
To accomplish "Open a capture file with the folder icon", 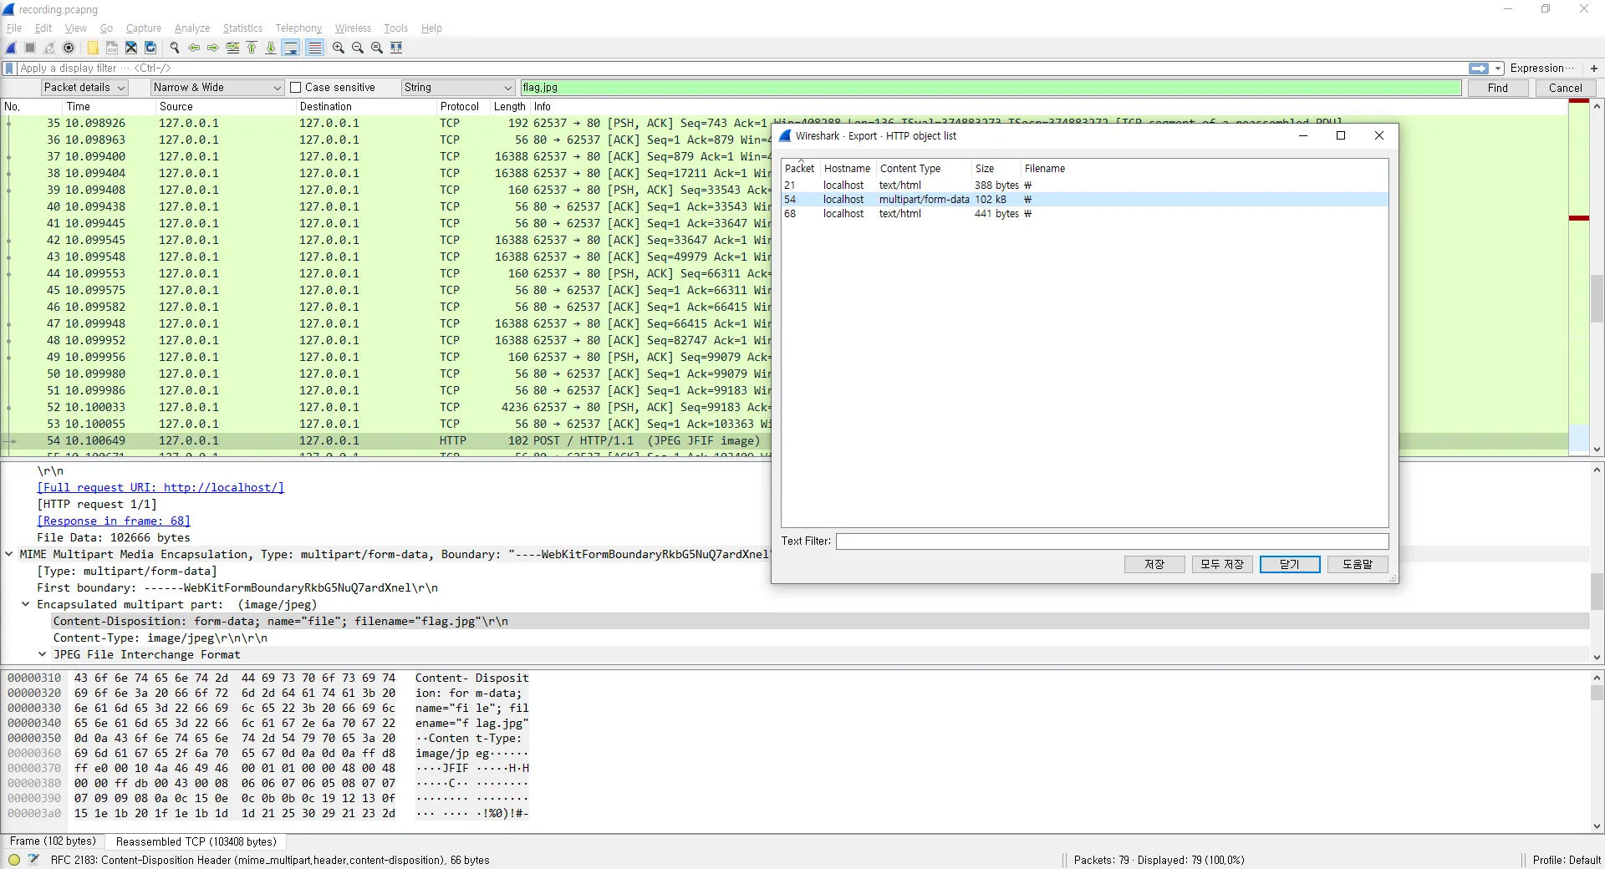I will click(93, 48).
